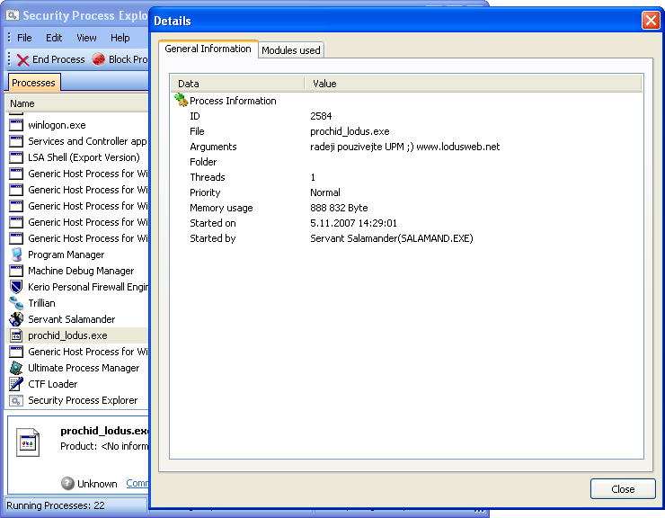The width and height of the screenshot is (665, 518).
Task: Click the Running Processes: 22 status text
Action: tap(56, 505)
